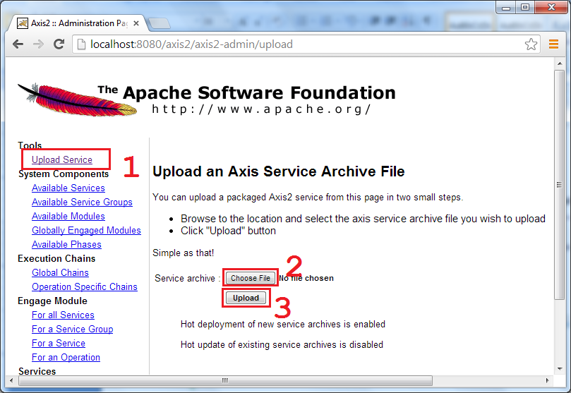Click the Apache feather logo
Screen dimensions: 571x393
click(x=78, y=99)
